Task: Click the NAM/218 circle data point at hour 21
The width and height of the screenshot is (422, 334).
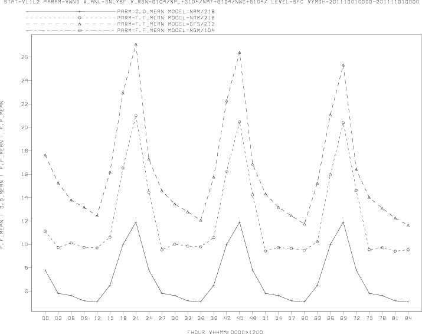Action: coord(136,116)
